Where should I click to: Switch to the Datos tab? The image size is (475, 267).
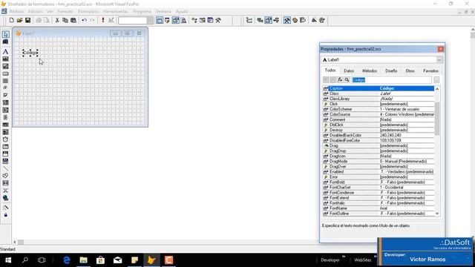click(349, 71)
